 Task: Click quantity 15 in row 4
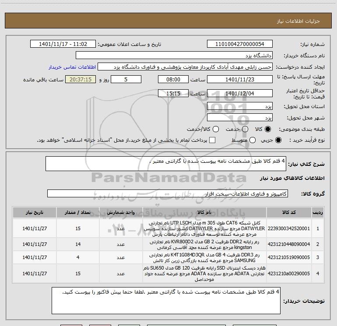pyautogui.click(x=78, y=273)
